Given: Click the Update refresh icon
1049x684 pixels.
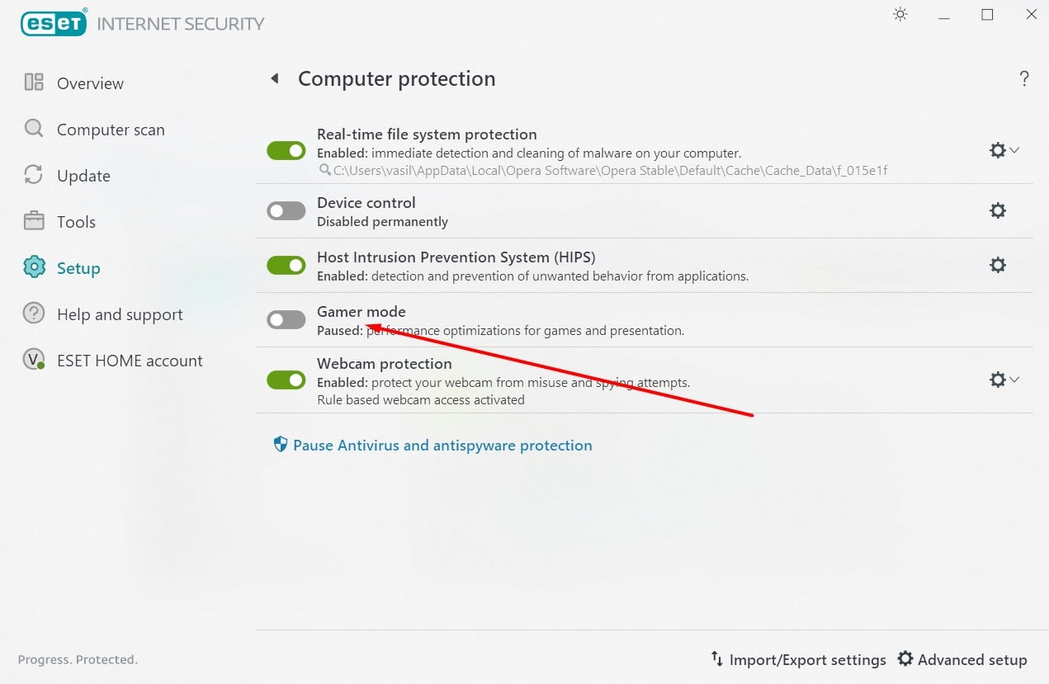Looking at the screenshot, I should tap(34, 175).
